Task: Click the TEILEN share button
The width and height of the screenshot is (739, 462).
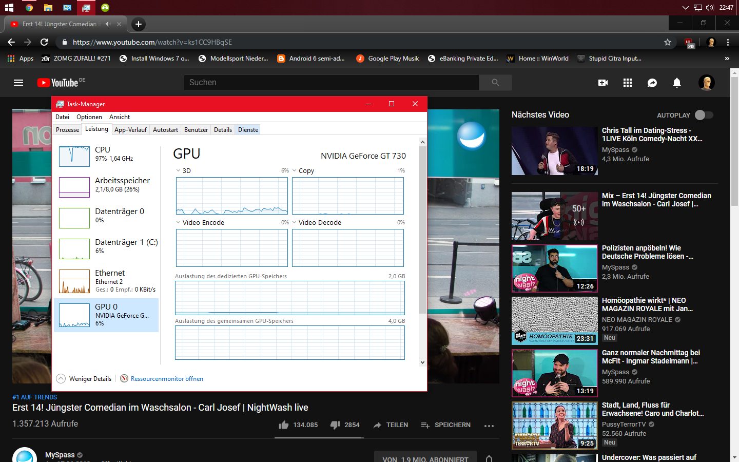Action: click(x=391, y=425)
